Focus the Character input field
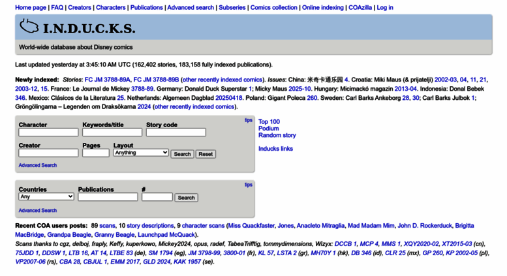This screenshot has width=507, height=276. coord(48,132)
